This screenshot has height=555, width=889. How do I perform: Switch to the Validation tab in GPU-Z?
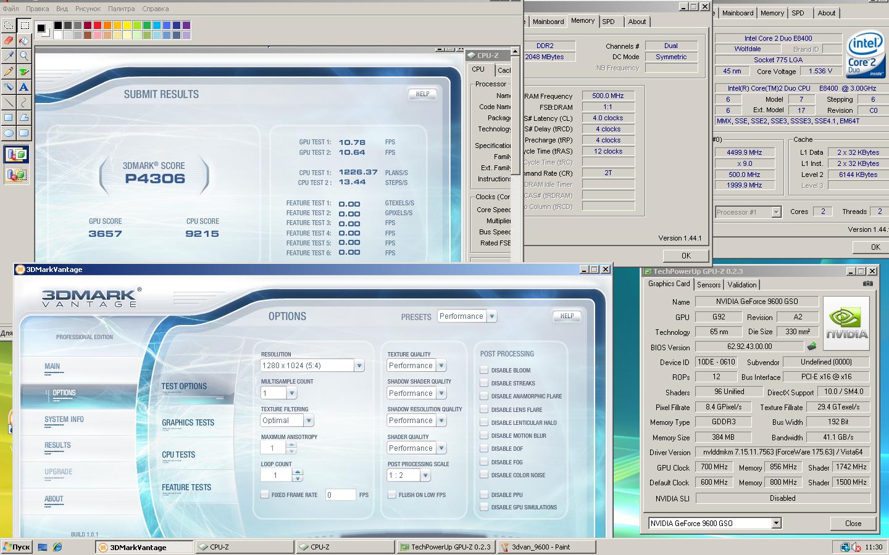pos(742,284)
